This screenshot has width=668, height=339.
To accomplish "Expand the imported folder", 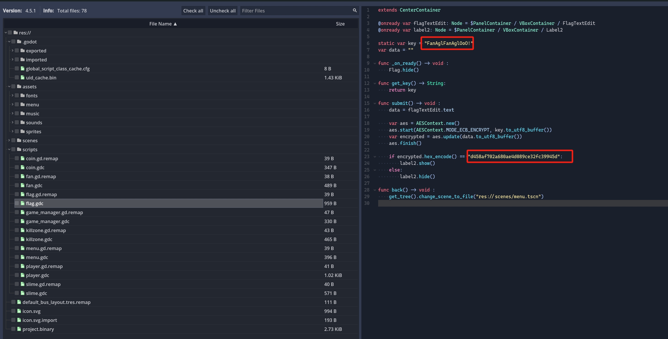I will (x=12, y=59).
